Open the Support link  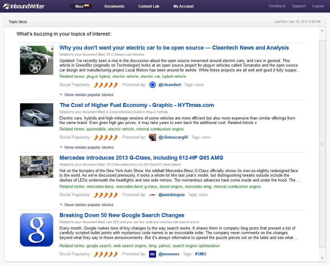click(x=299, y=6)
